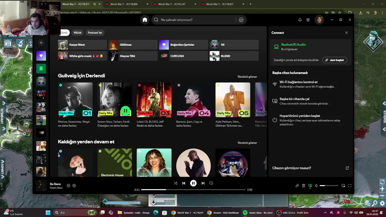
Task: Open the mini player
Action: coord(343,186)
